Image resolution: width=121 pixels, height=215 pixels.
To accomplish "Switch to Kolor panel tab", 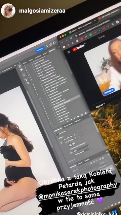I will pos(25,63).
